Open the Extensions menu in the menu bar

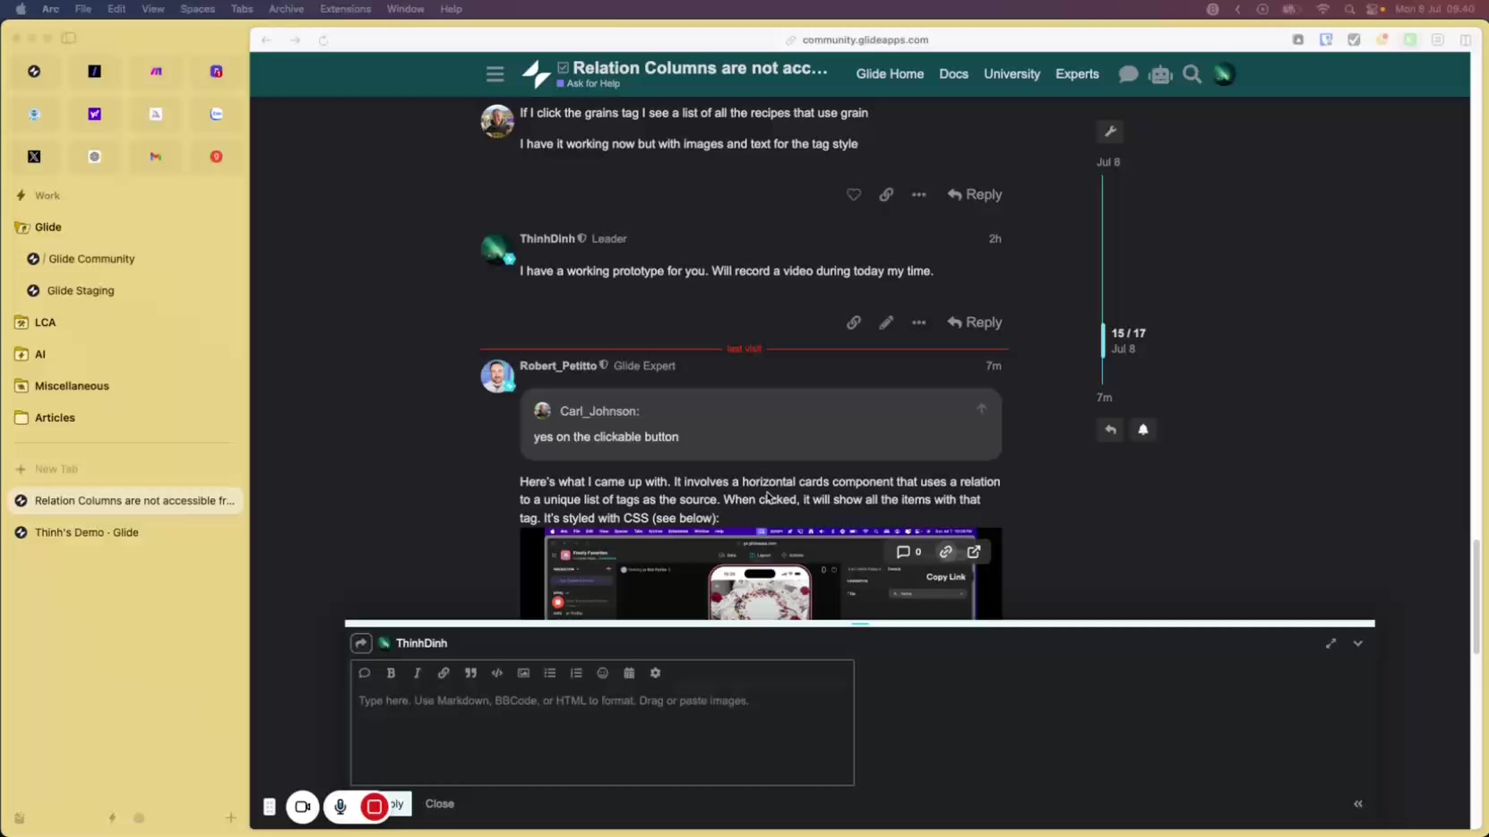point(345,9)
